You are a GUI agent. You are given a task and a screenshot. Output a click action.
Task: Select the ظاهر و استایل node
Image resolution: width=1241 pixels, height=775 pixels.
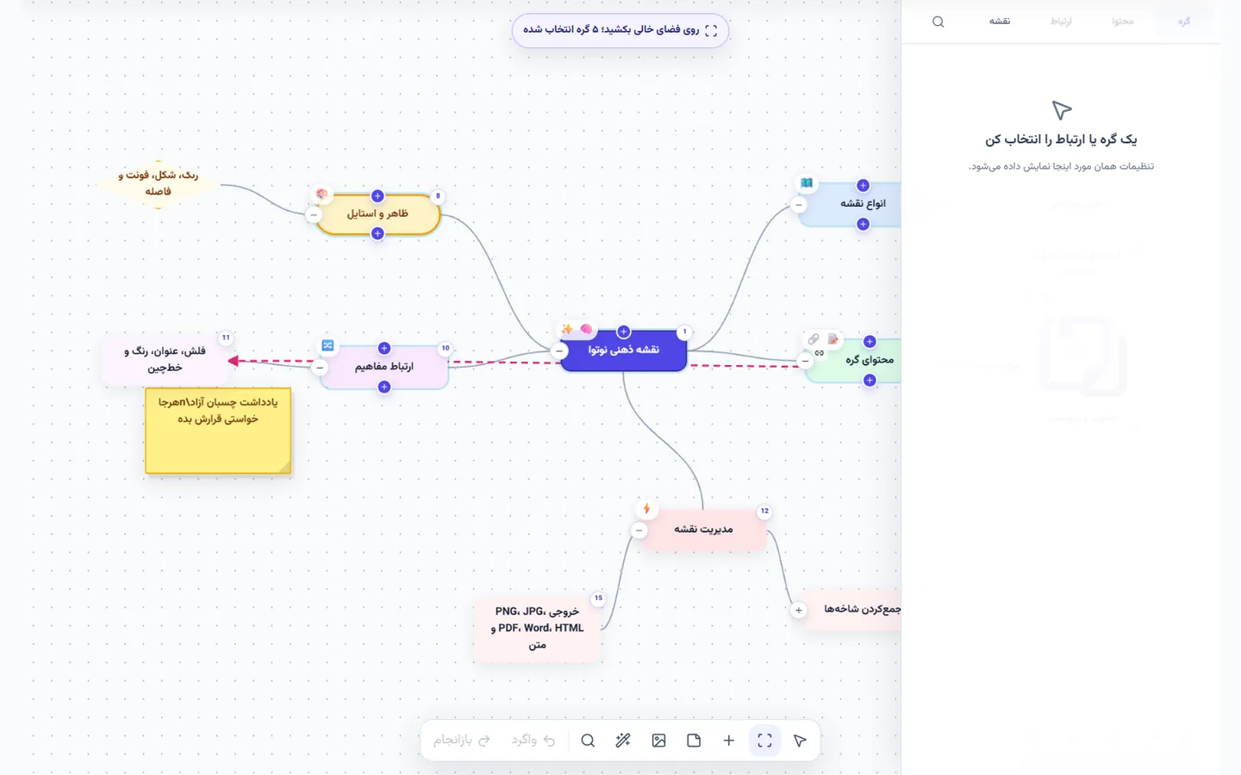[x=377, y=214]
